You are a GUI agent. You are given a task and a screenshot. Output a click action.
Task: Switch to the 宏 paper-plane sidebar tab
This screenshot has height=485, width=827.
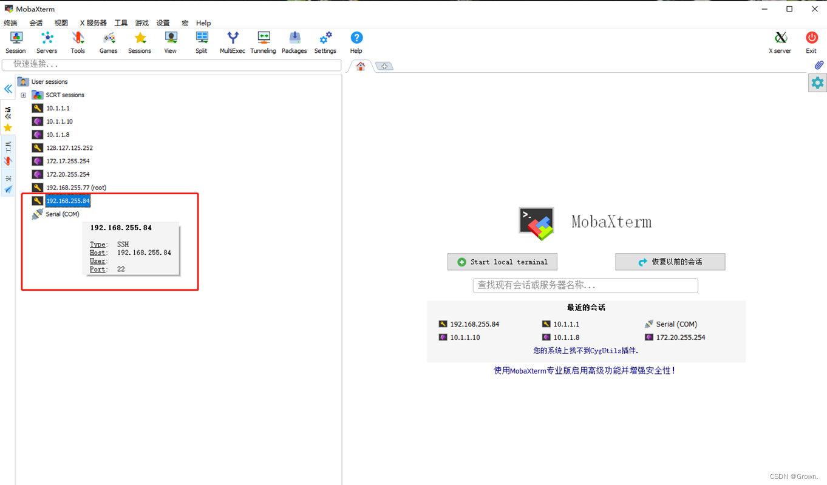pyautogui.click(x=8, y=184)
